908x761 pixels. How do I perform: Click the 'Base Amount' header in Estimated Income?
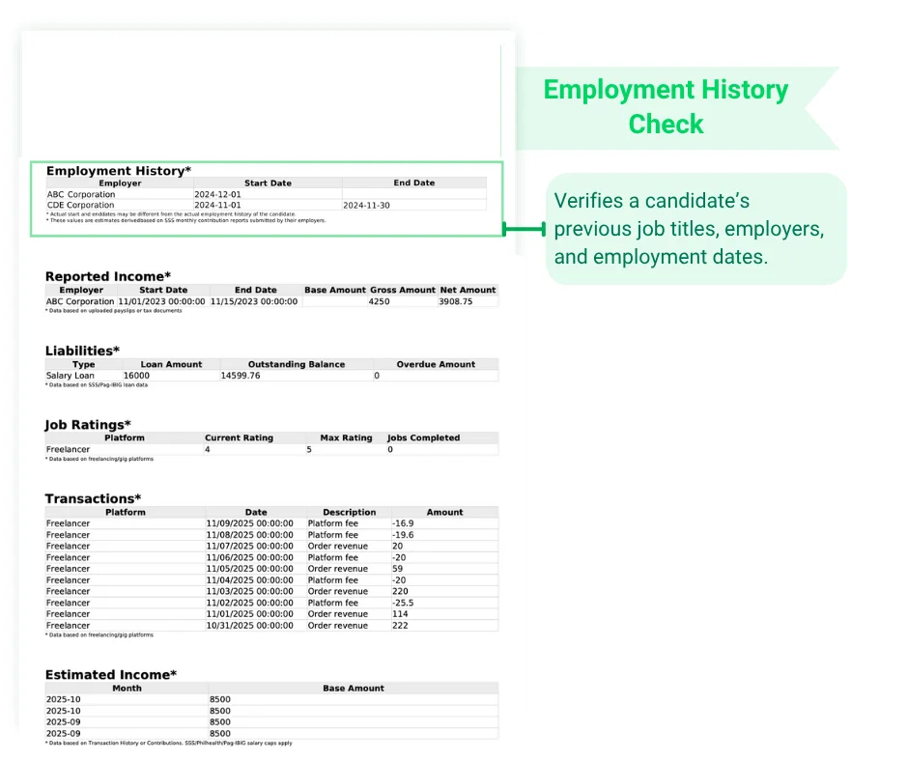pyautogui.click(x=354, y=688)
